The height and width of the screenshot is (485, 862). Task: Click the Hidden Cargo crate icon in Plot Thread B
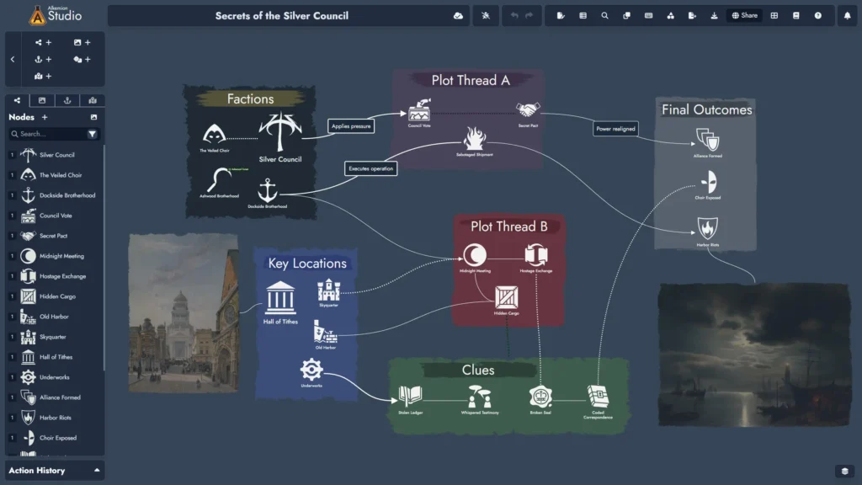click(507, 298)
